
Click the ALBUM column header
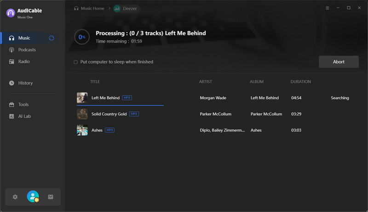(x=257, y=82)
